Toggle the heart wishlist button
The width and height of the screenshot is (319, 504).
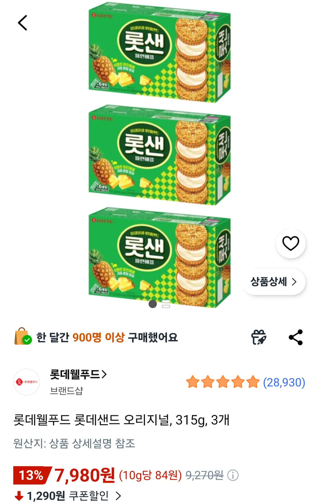[x=291, y=243]
